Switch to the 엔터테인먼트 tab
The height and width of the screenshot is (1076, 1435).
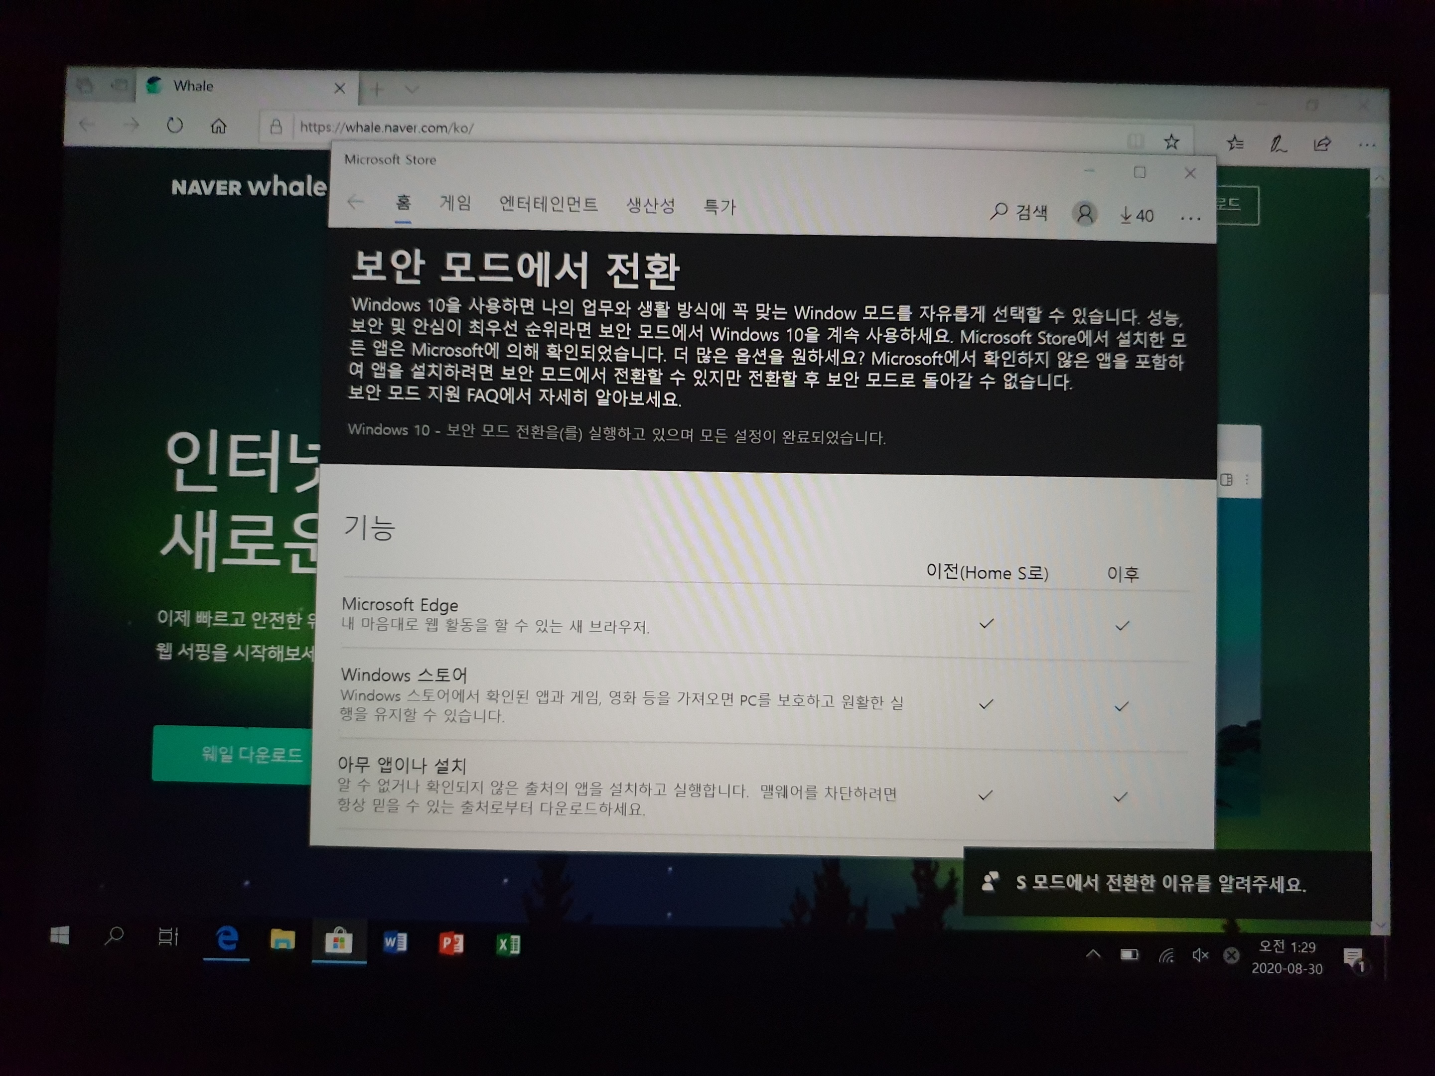[548, 205]
